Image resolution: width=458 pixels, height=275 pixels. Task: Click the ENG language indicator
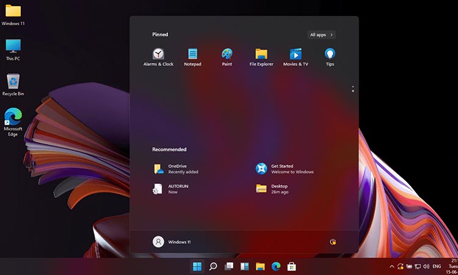click(437, 266)
